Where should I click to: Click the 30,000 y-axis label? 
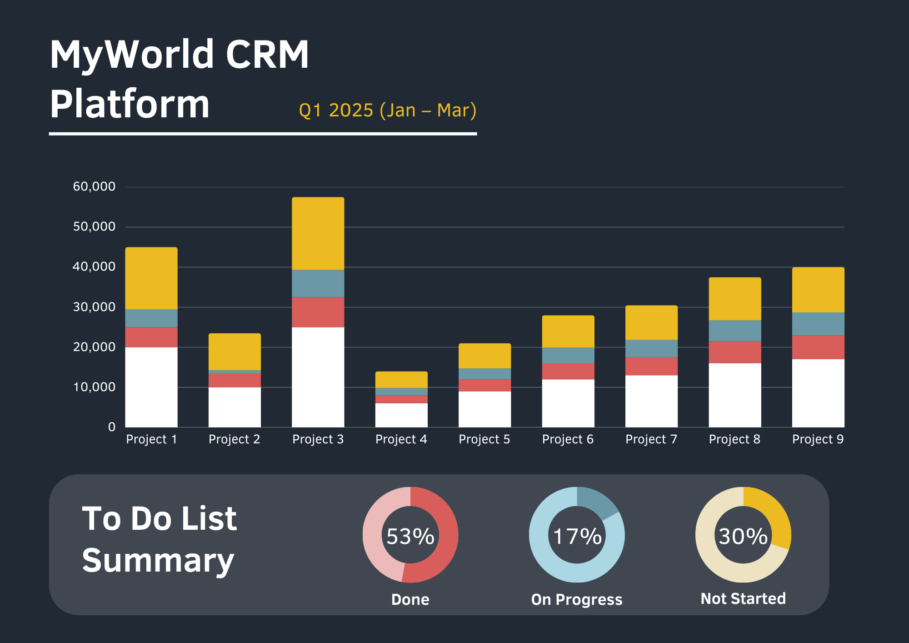tap(94, 307)
